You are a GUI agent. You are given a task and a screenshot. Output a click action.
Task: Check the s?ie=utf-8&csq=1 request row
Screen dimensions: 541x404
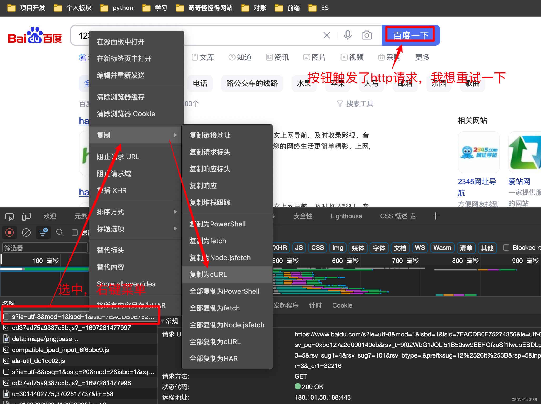pos(6,372)
